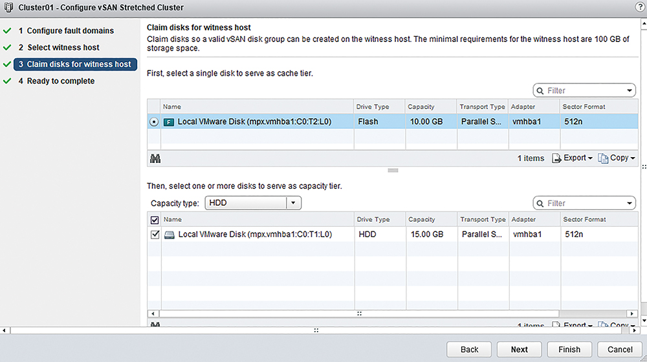The image size is (647, 362).
Task: Go to step 4 Ready to complete
Action: [x=56, y=81]
